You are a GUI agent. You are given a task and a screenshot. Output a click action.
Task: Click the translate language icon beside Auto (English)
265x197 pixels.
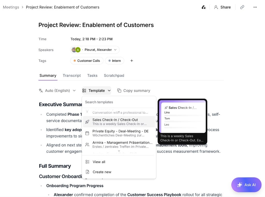tap(41, 90)
